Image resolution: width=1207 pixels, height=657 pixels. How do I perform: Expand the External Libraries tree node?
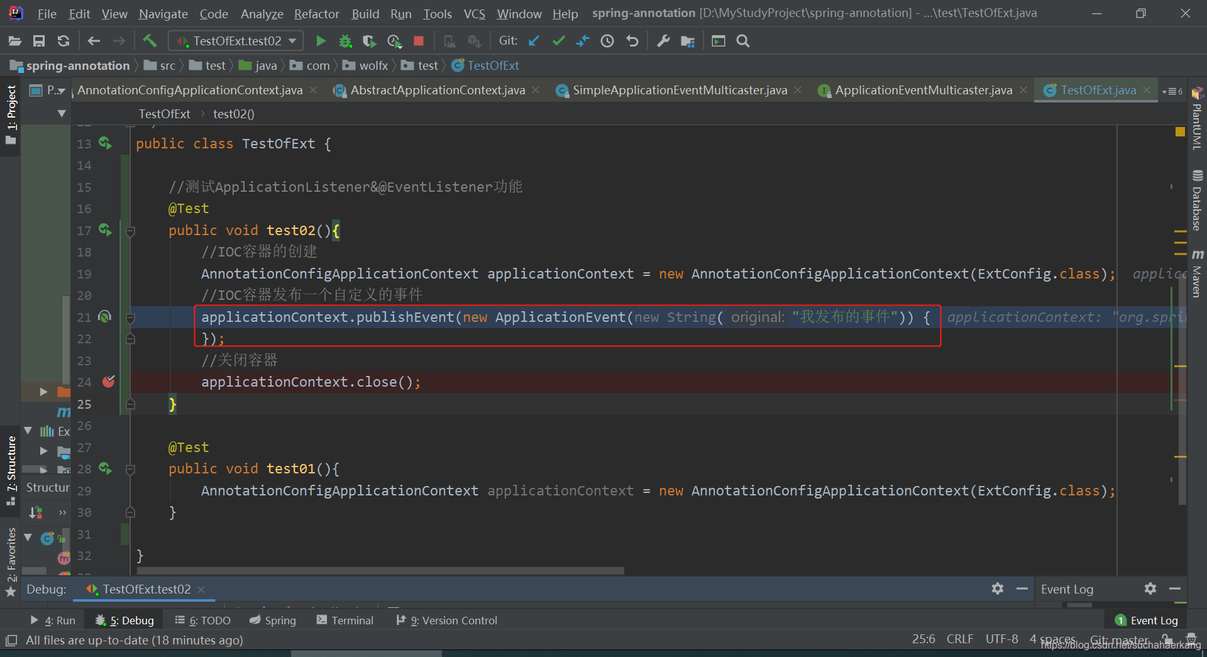[x=28, y=431]
